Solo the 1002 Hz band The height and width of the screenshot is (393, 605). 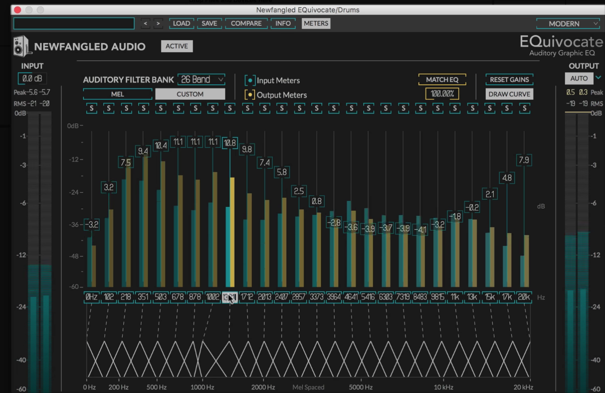click(213, 108)
